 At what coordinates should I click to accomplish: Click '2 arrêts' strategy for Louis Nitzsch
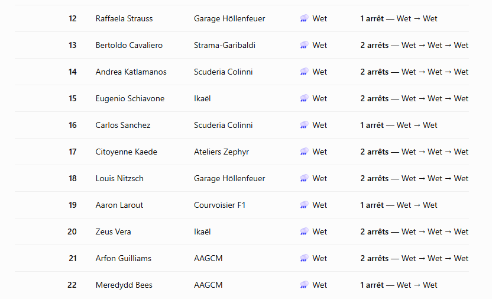[374, 178]
